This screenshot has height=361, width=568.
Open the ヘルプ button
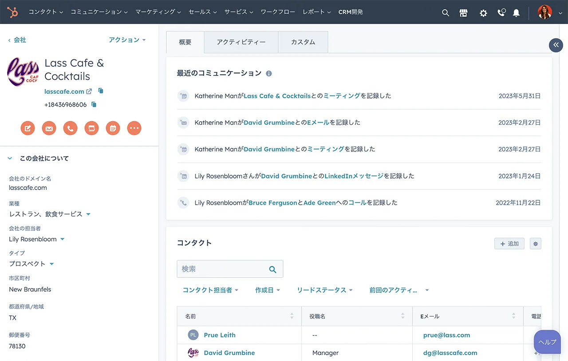click(547, 342)
